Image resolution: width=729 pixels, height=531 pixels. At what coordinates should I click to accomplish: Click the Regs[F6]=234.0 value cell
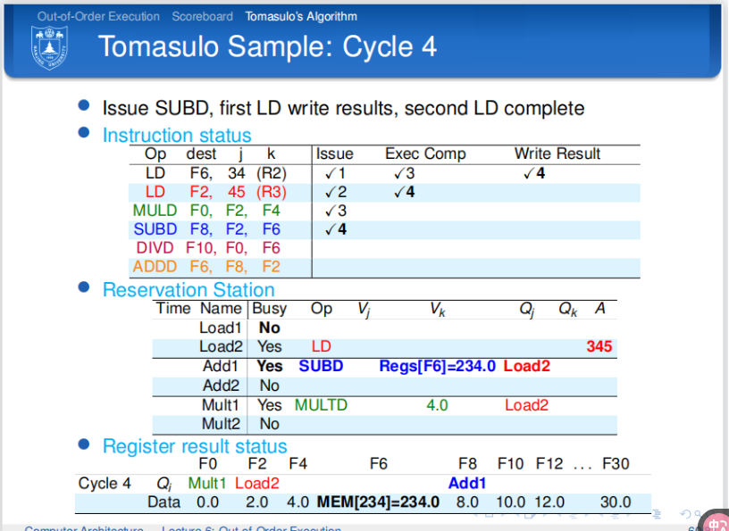point(437,366)
